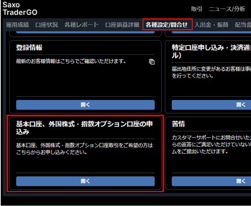Click the 苦情 card heading
This screenshot has height=206, width=251.
click(x=178, y=124)
